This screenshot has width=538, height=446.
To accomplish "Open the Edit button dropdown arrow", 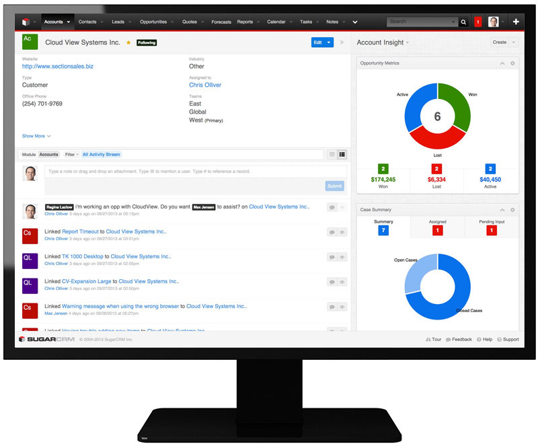I will (329, 42).
